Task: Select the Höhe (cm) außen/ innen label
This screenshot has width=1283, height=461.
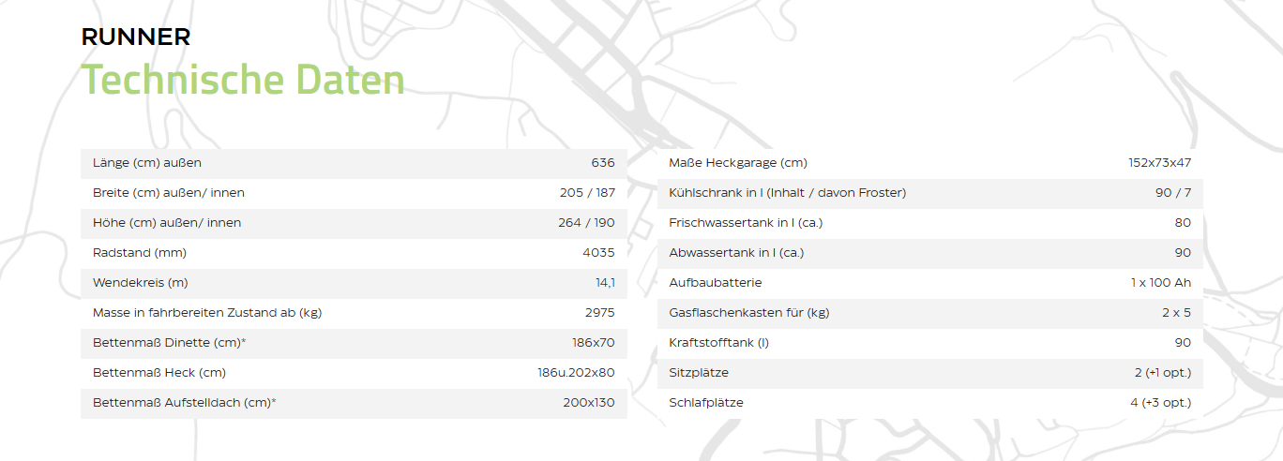Action: (x=167, y=223)
